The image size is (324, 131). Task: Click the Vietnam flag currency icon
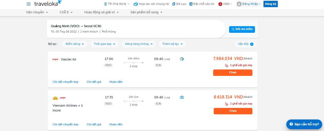tap(220, 4)
